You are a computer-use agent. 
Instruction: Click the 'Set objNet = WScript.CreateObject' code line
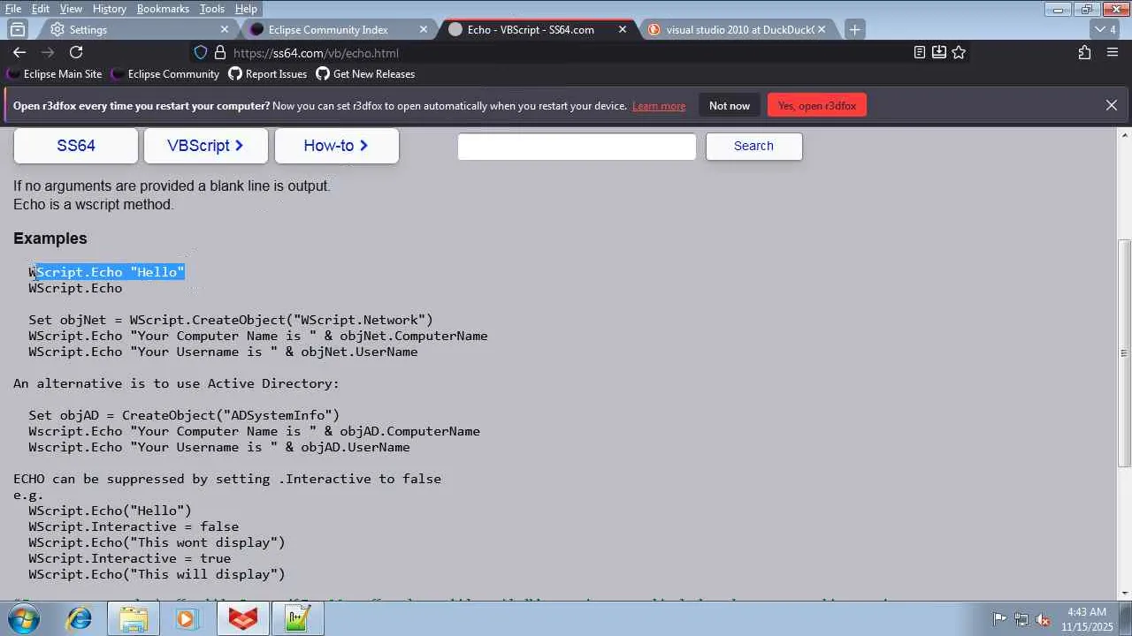tap(231, 320)
